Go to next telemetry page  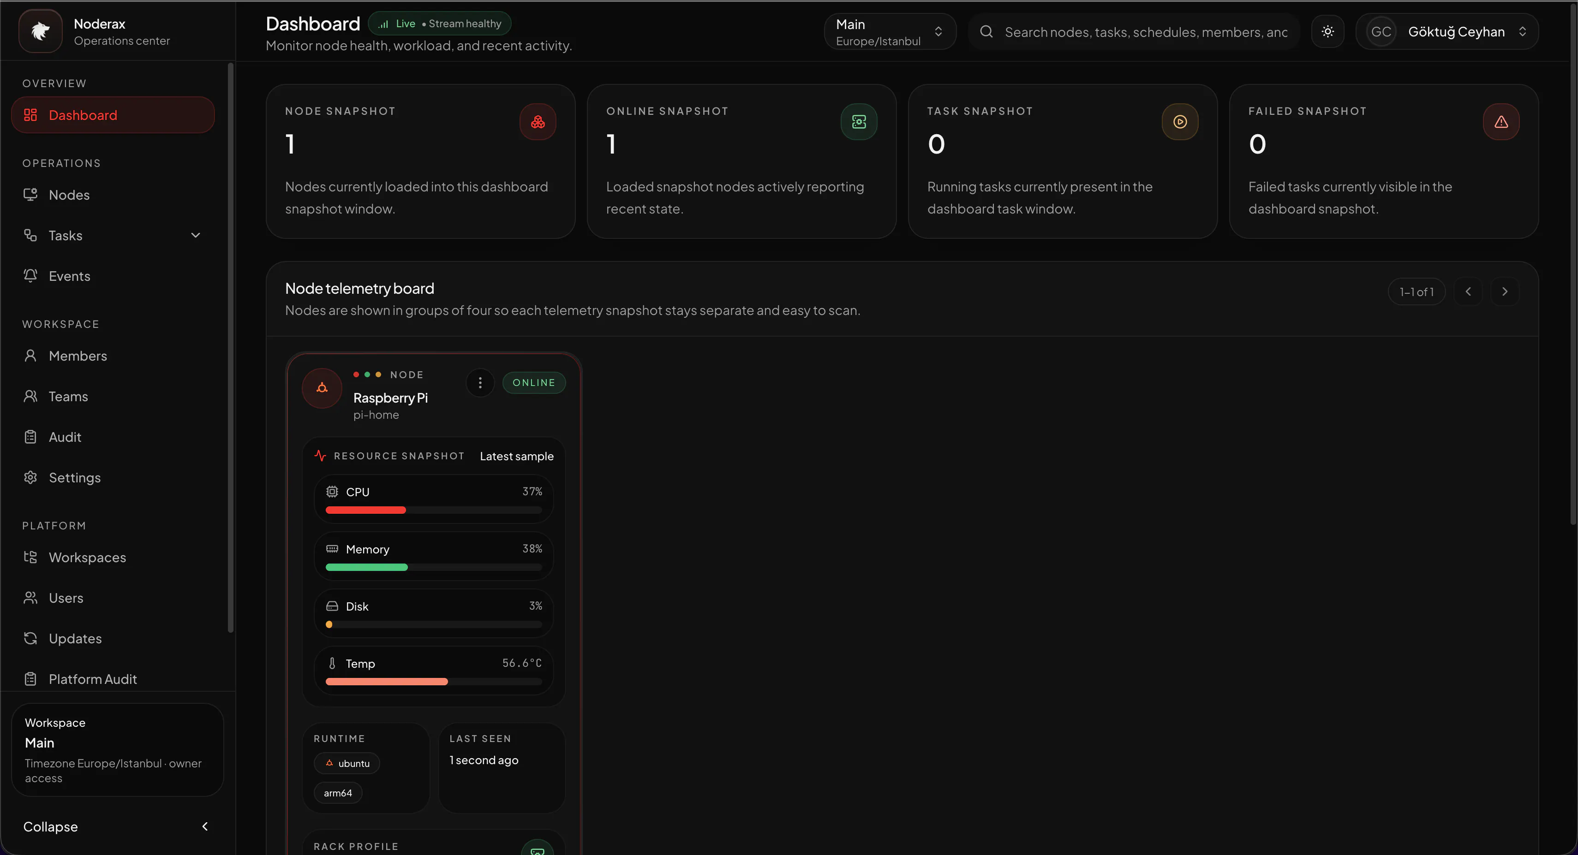coord(1505,291)
